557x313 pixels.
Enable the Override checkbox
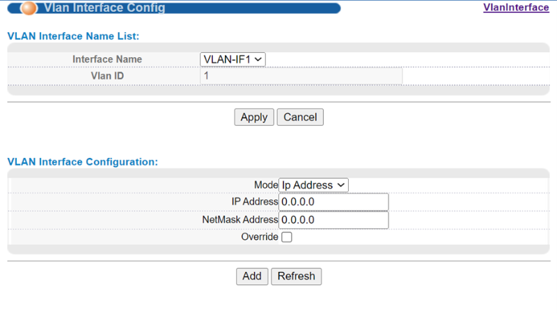coord(286,237)
